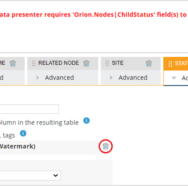Click the orange STAT column drag handle
The width and height of the screenshot is (188, 186).
[170, 63]
